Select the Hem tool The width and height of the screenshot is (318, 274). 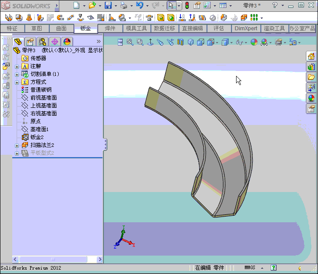60,18
